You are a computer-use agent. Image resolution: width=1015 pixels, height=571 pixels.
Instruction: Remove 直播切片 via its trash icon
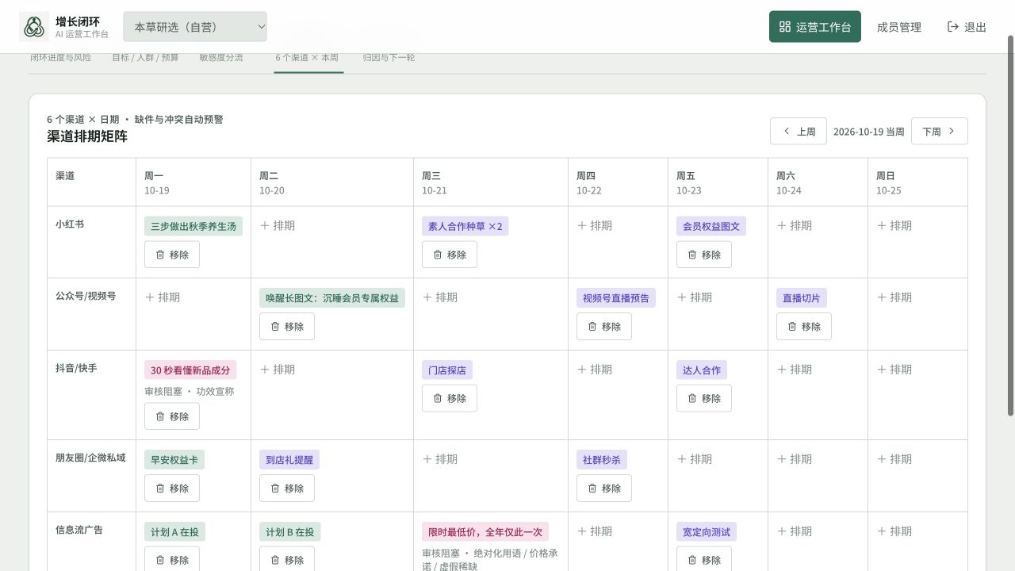pos(792,327)
